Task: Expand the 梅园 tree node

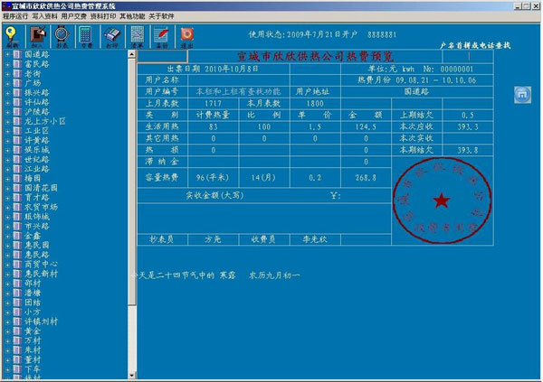Action: coord(7,179)
